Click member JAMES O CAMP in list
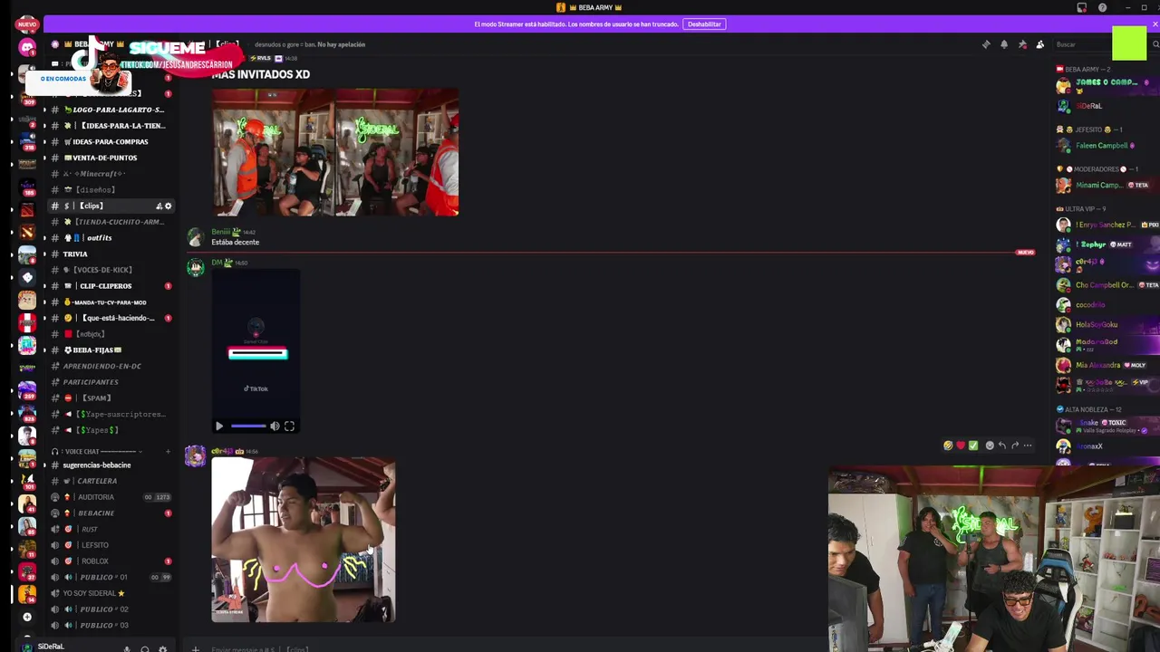 [x=1106, y=85]
